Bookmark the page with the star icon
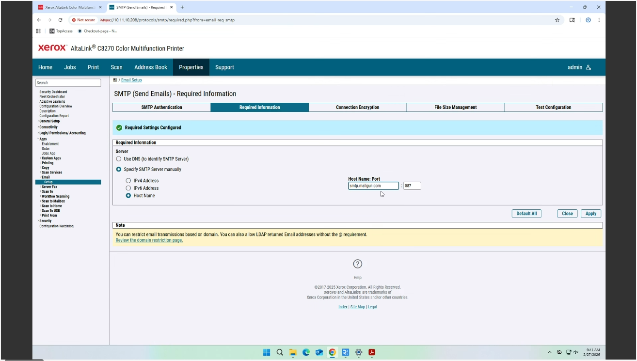The height and width of the screenshot is (361, 637). (558, 20)
